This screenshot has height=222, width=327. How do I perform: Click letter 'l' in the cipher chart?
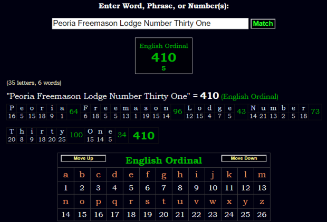pos(245,175)
